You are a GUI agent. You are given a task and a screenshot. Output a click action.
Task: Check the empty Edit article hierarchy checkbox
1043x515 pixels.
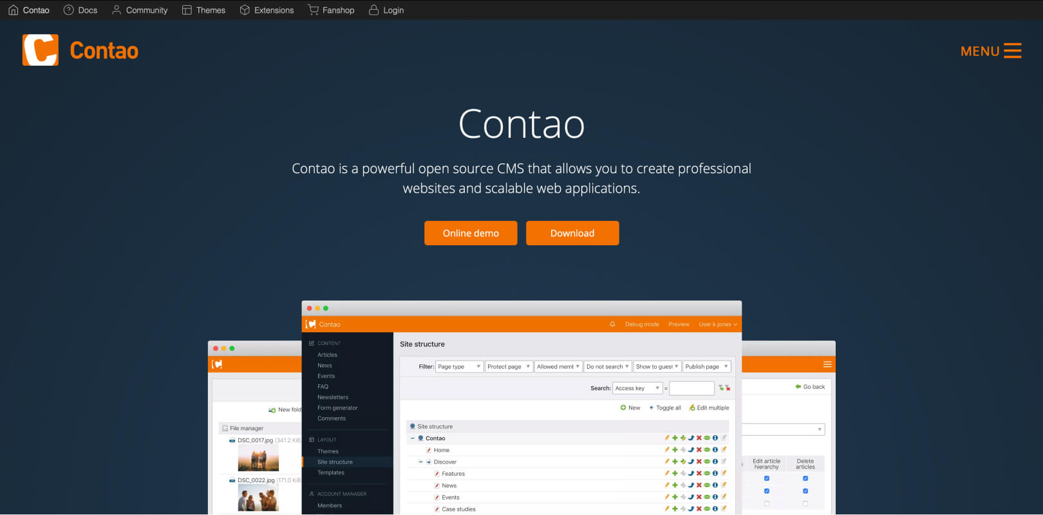tap(767, 503)
